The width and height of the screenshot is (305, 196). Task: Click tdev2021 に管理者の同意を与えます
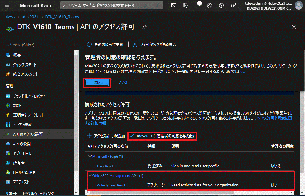click(162, 136)
